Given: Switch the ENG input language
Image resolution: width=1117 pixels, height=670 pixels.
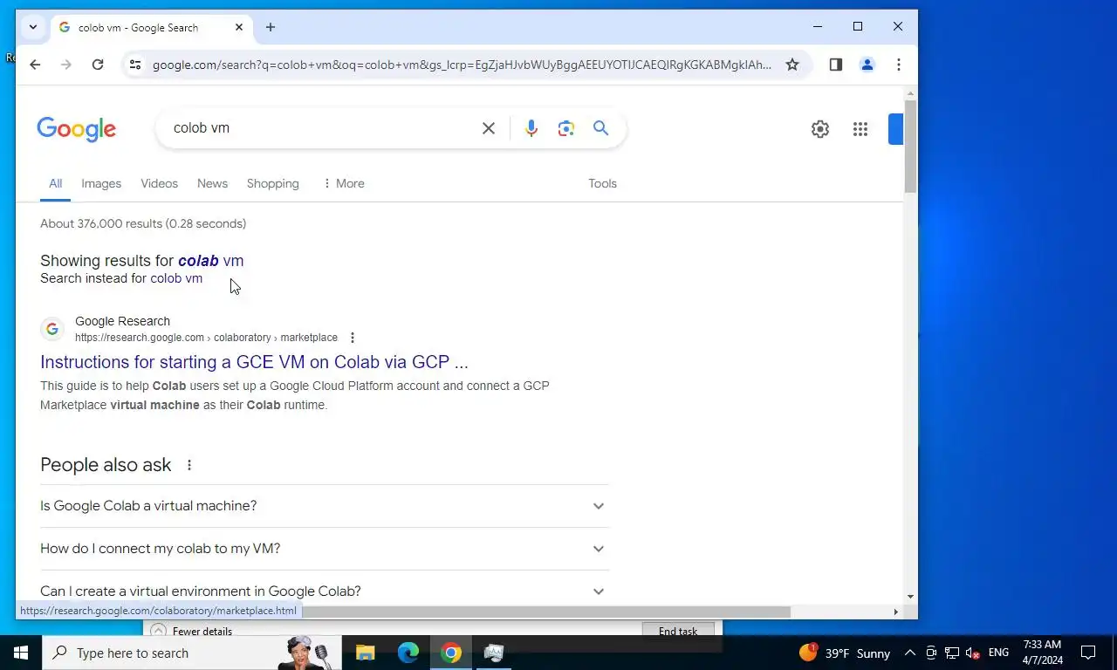Looking at the screenshot, I should (x=998, y=653).
